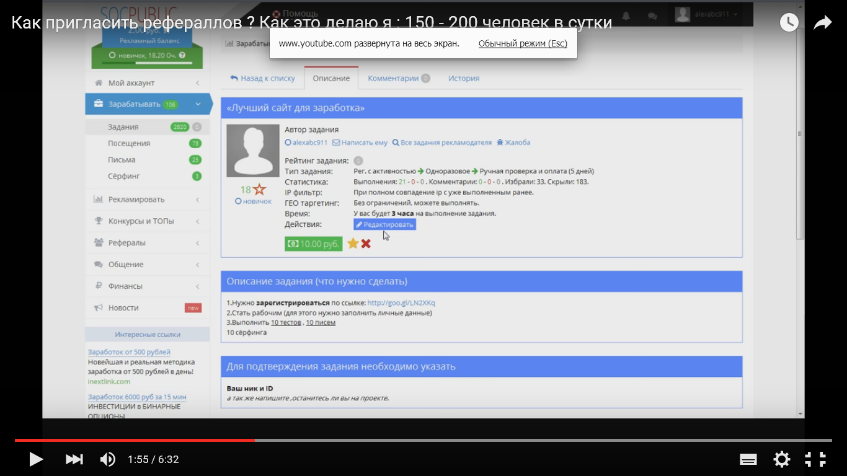The image size is (847, 476).
Task: Click the video title text overlay
Action: coord(312,23)
